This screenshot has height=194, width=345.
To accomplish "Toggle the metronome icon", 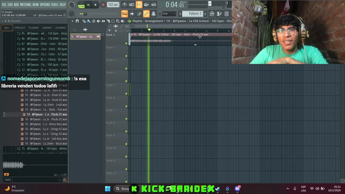I will tap(124, 5).
